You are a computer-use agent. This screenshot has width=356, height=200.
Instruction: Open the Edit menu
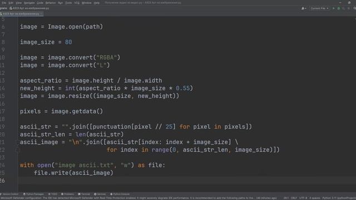point(11,3)
